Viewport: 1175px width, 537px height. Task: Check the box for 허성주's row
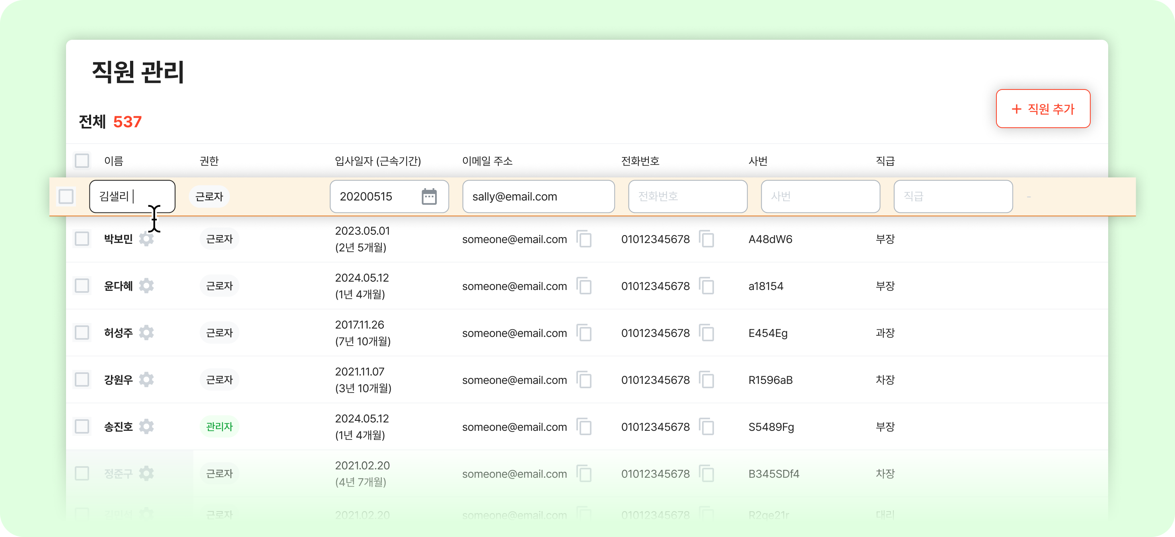(x=82, y=333)
